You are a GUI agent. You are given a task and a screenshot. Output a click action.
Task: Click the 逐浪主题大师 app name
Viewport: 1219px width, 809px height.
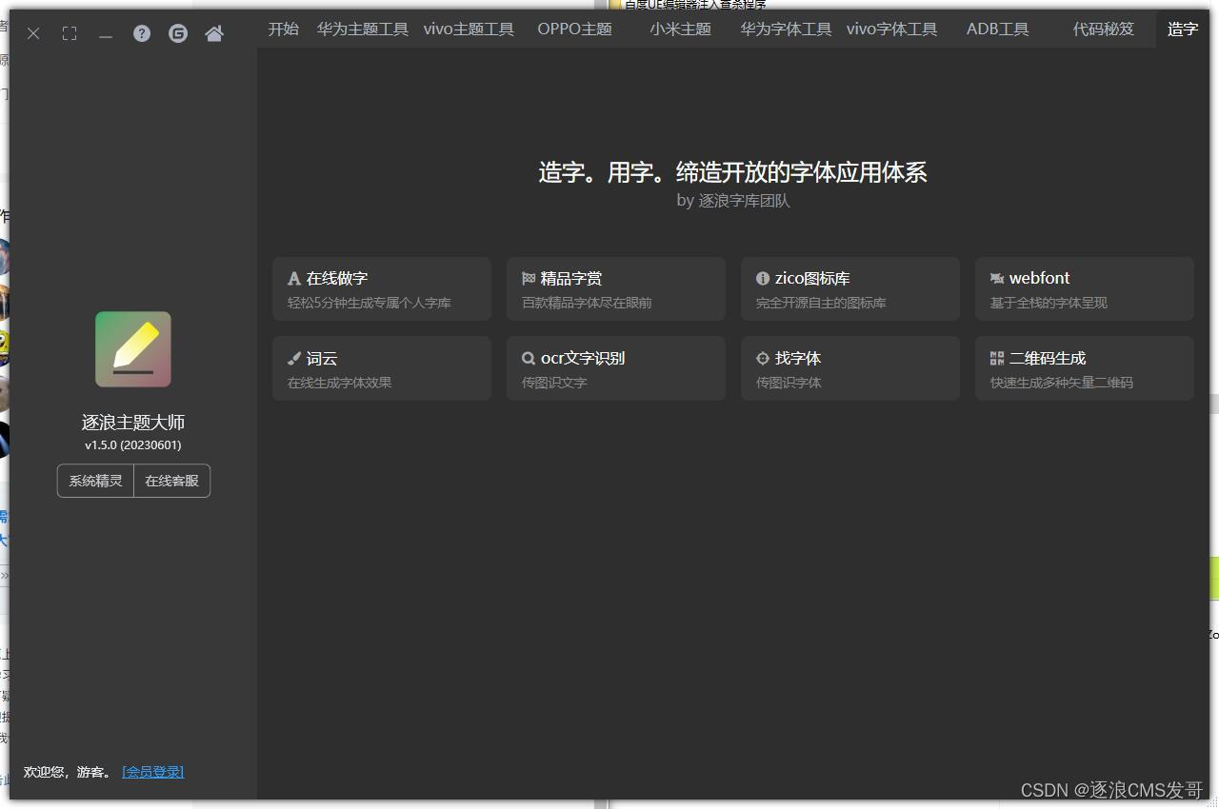[x=133, y=423]
